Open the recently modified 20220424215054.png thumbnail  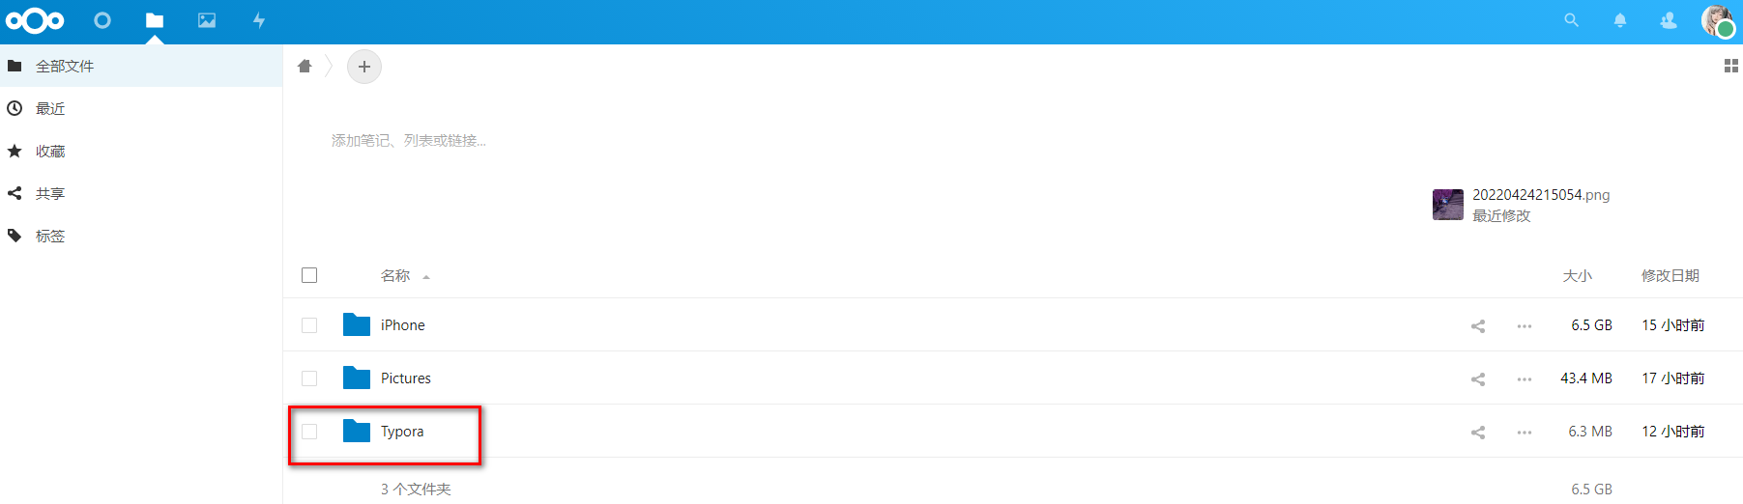point(1447,205)
